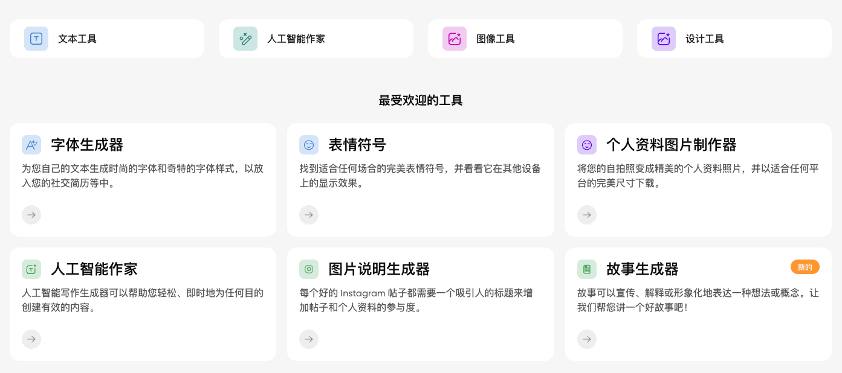Click the 人工智能作家 magic pen icon
The width and height of the screenshot is (842, 373).
[x=245, y=39]
